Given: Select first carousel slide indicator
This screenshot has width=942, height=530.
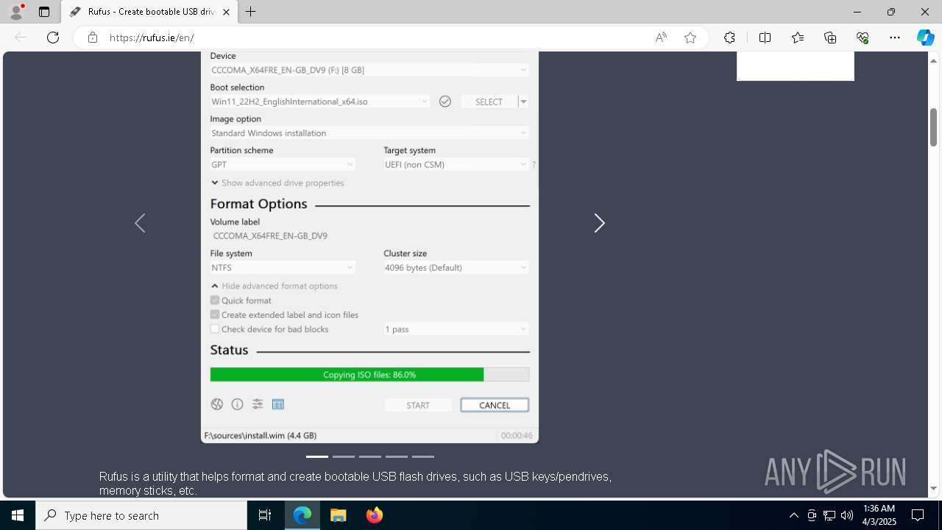Looking at the screenshot, I should (317, 456).
